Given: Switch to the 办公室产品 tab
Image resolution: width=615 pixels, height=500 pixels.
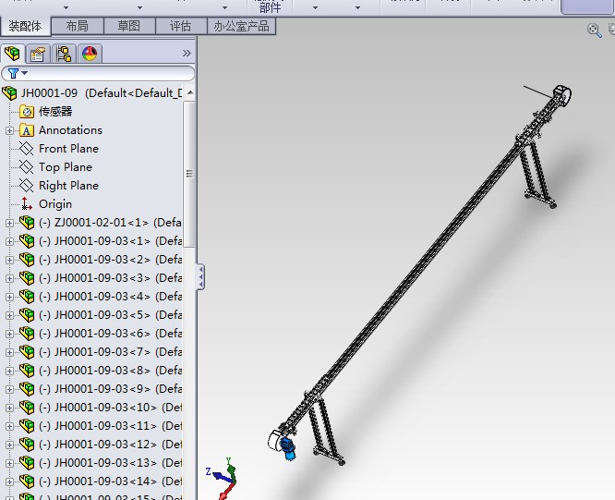Looking at the screenshot, I should click(x=241, y=26).
